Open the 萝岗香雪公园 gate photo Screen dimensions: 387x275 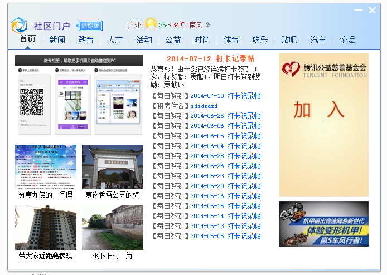click(x=112, y=167)
